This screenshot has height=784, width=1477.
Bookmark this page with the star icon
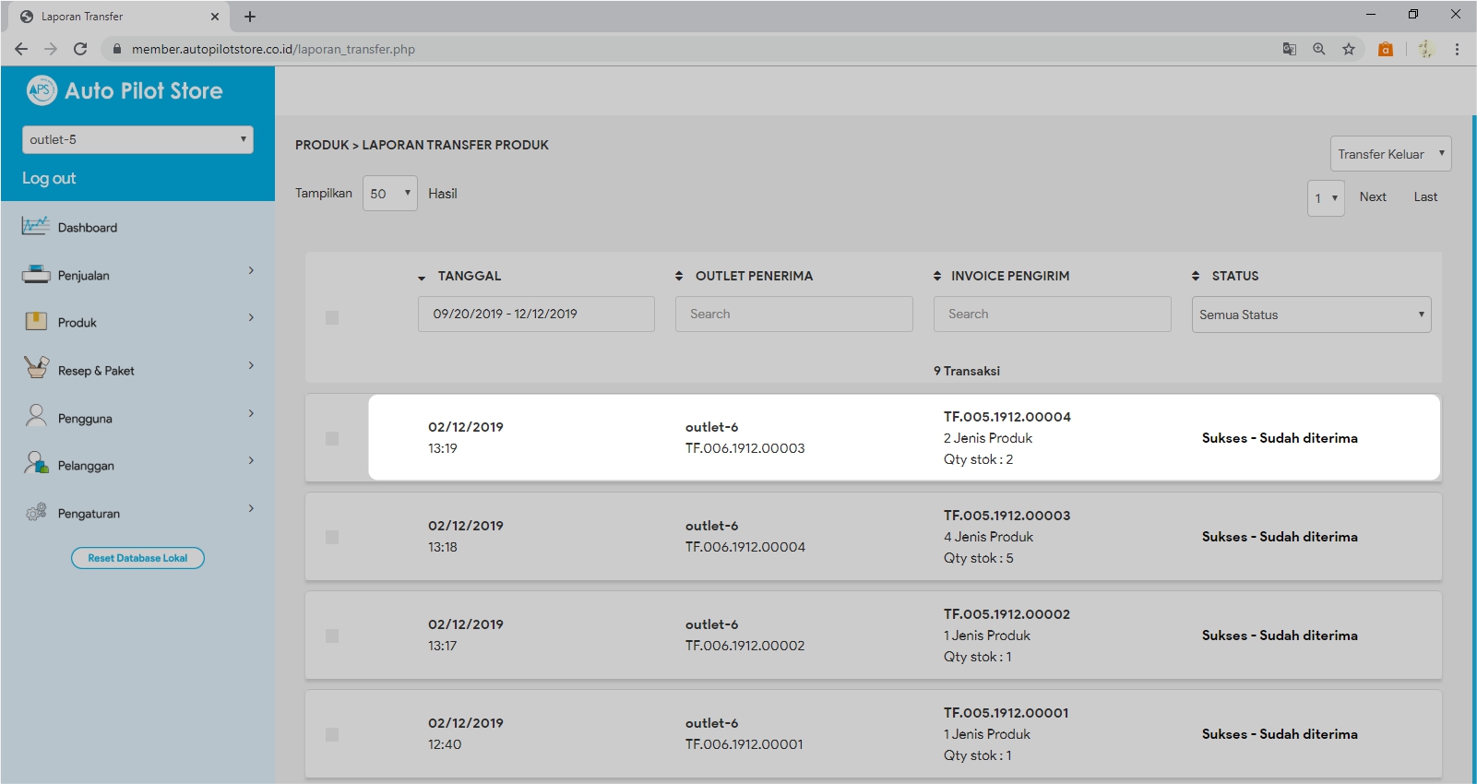[1349, 49]
